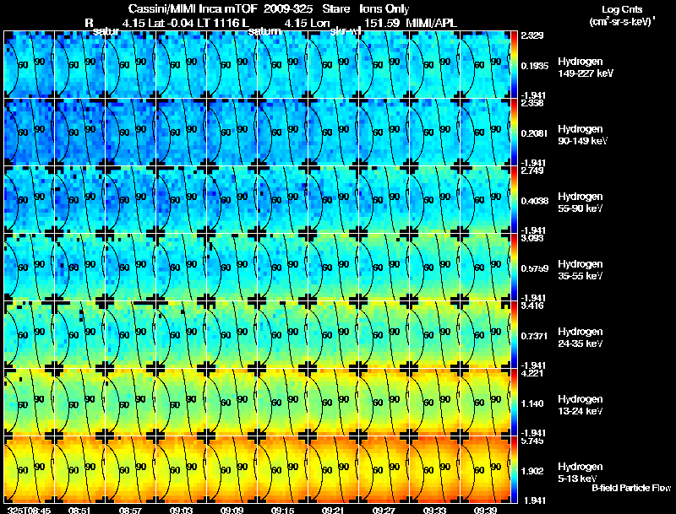
Task: Click the '09:09' time axis label
Action: click(x=232, y=511)
